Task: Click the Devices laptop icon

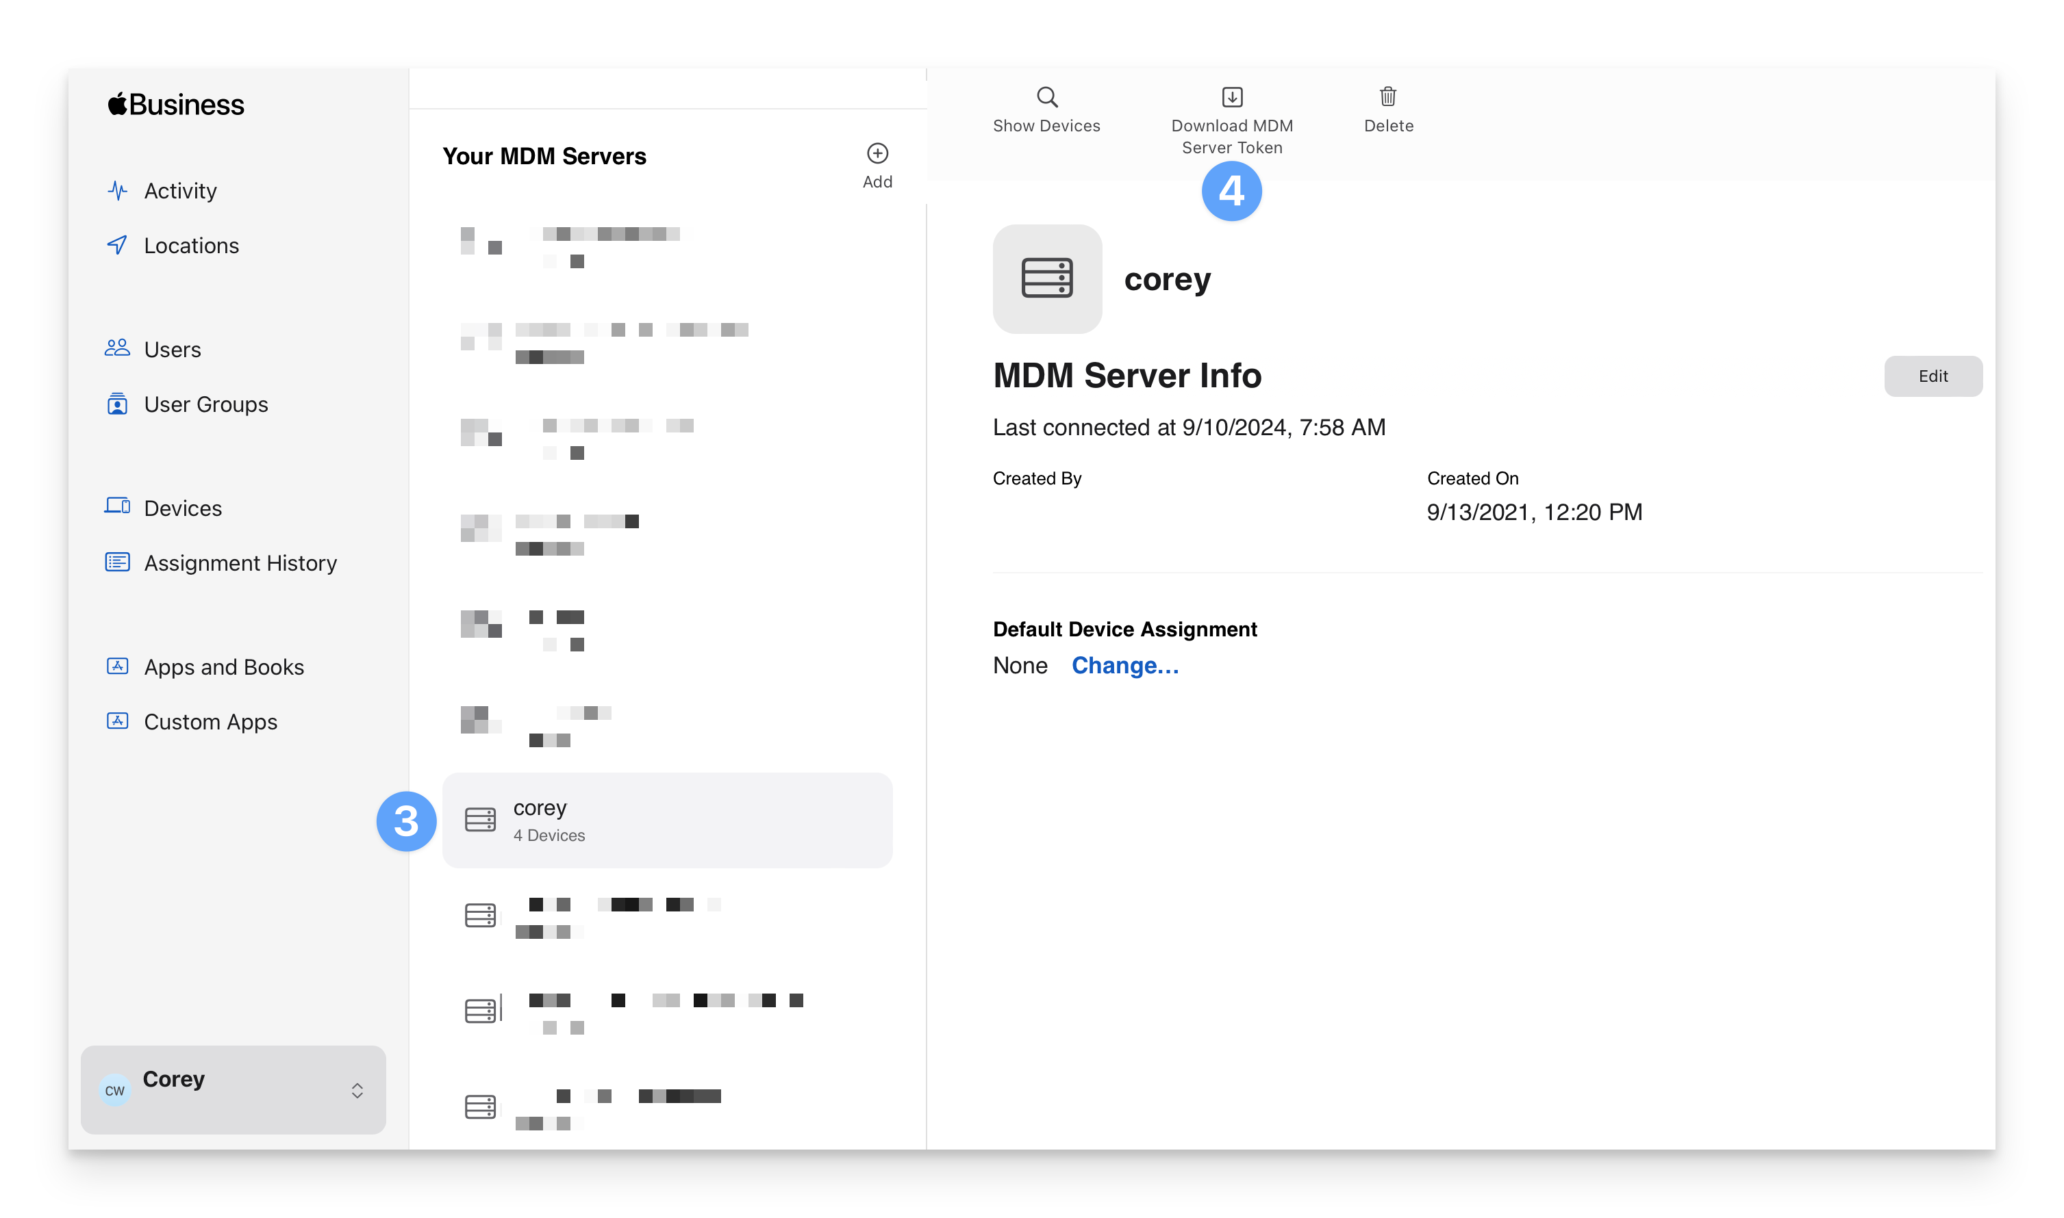Action: point(118,506)
